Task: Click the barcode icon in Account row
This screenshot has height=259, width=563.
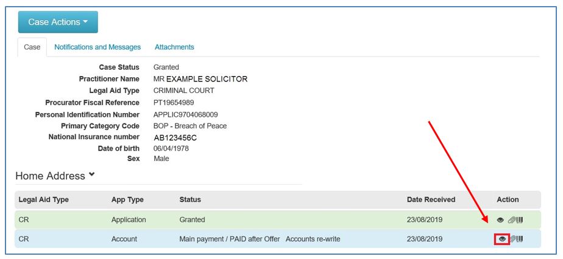Action: 519,238
